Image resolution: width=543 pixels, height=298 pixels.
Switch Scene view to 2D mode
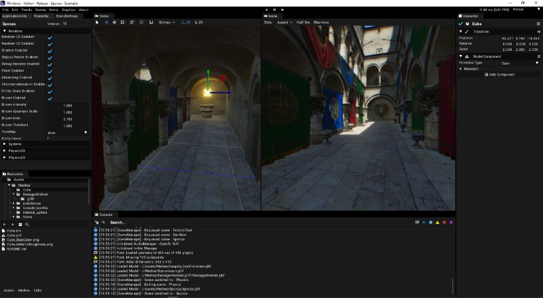click(x=199, y=22)
